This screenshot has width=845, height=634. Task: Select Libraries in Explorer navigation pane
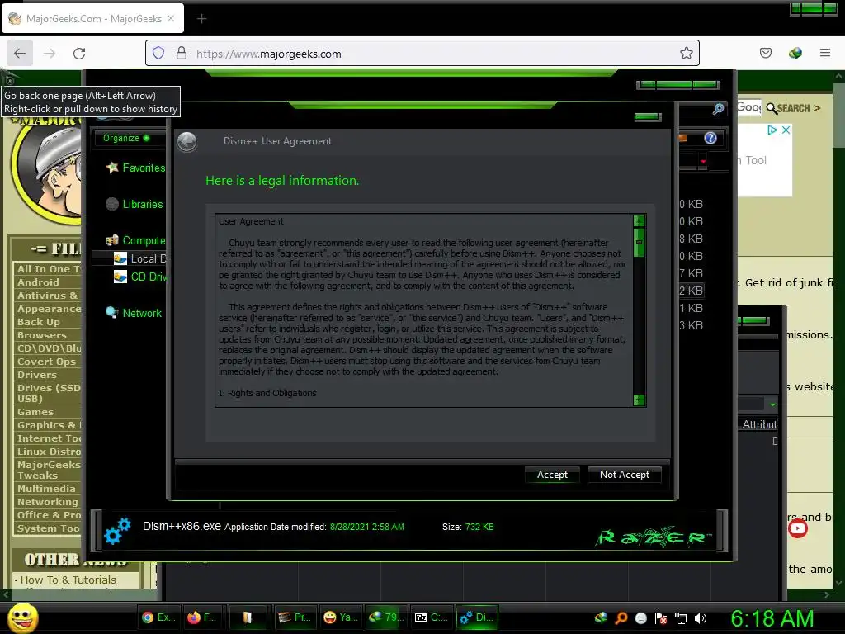pos(142,205)
